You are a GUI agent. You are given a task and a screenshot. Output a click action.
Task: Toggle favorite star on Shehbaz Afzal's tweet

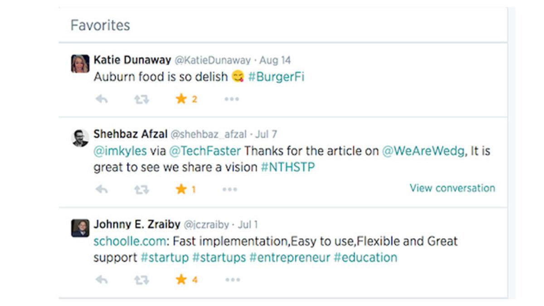pos(181,189)
